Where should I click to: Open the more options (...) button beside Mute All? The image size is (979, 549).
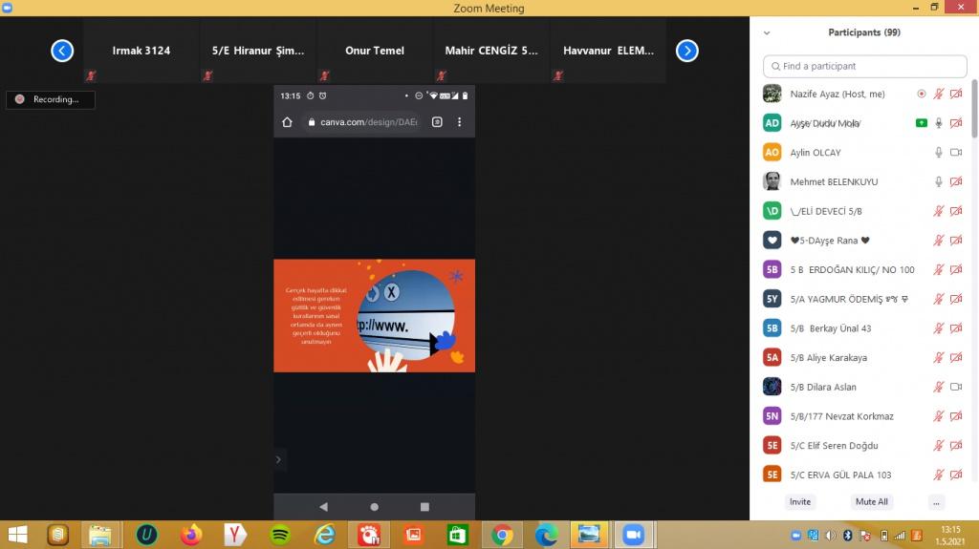[x=936, y=501]
